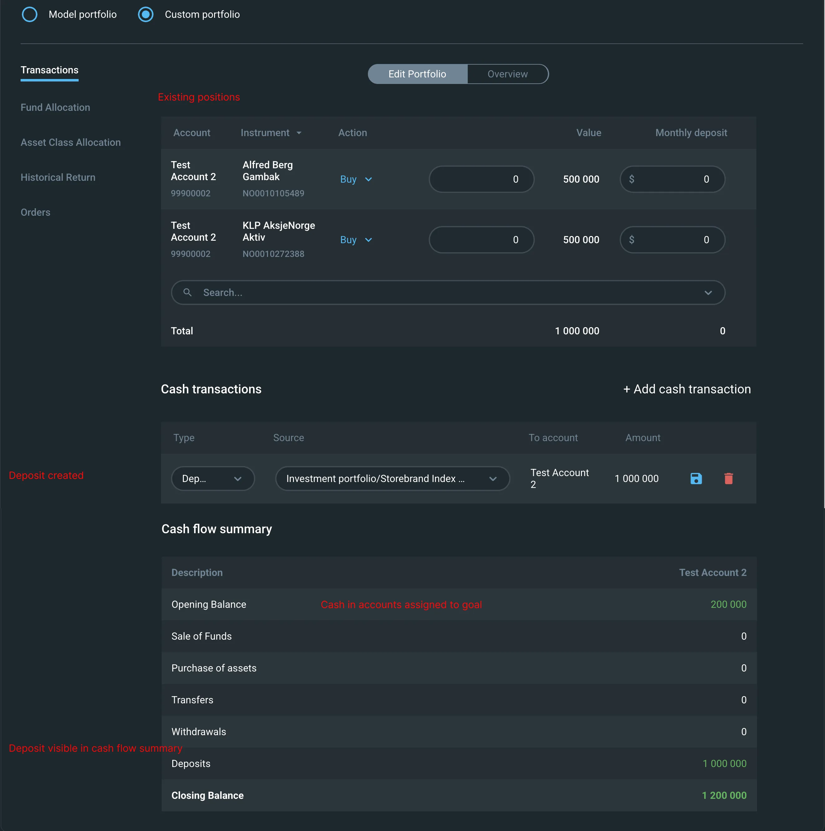
Task: Select the Model portfolio radio button
Action: tap(30, 14)
